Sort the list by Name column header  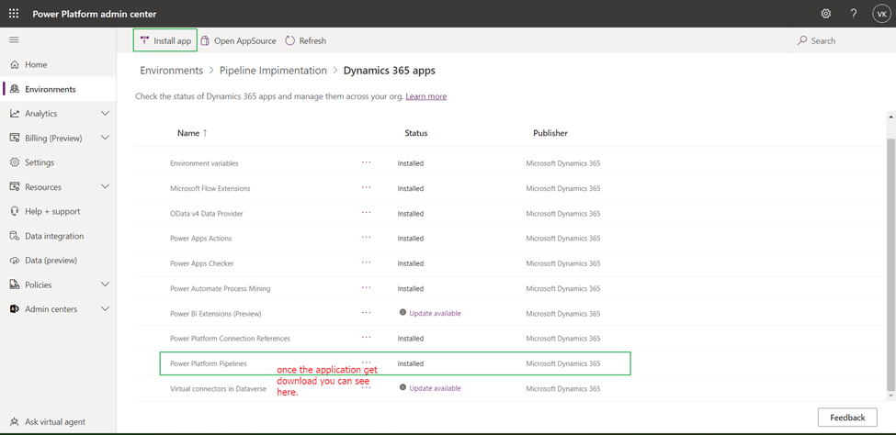tap(188, 133)
